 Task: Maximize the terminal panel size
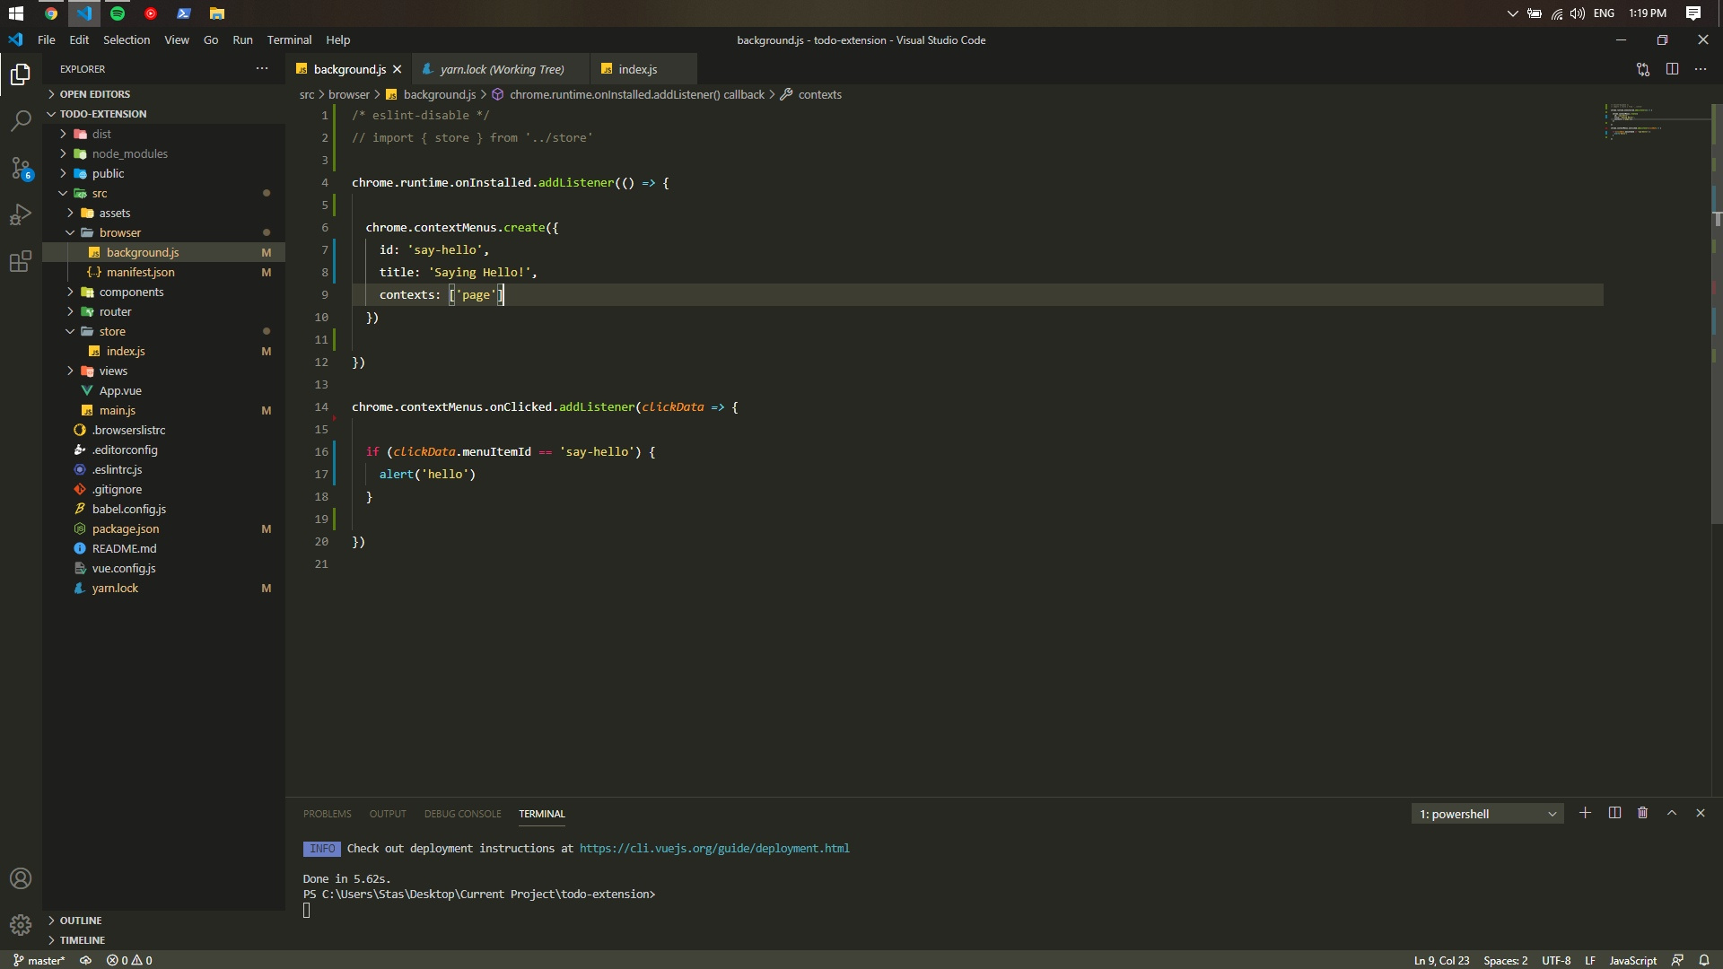(x=1672, y=813)
